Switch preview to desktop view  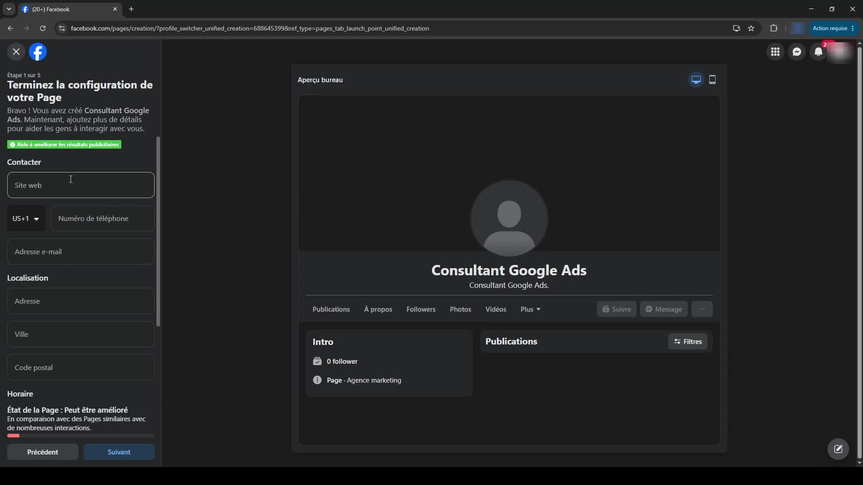pos(696,80)
